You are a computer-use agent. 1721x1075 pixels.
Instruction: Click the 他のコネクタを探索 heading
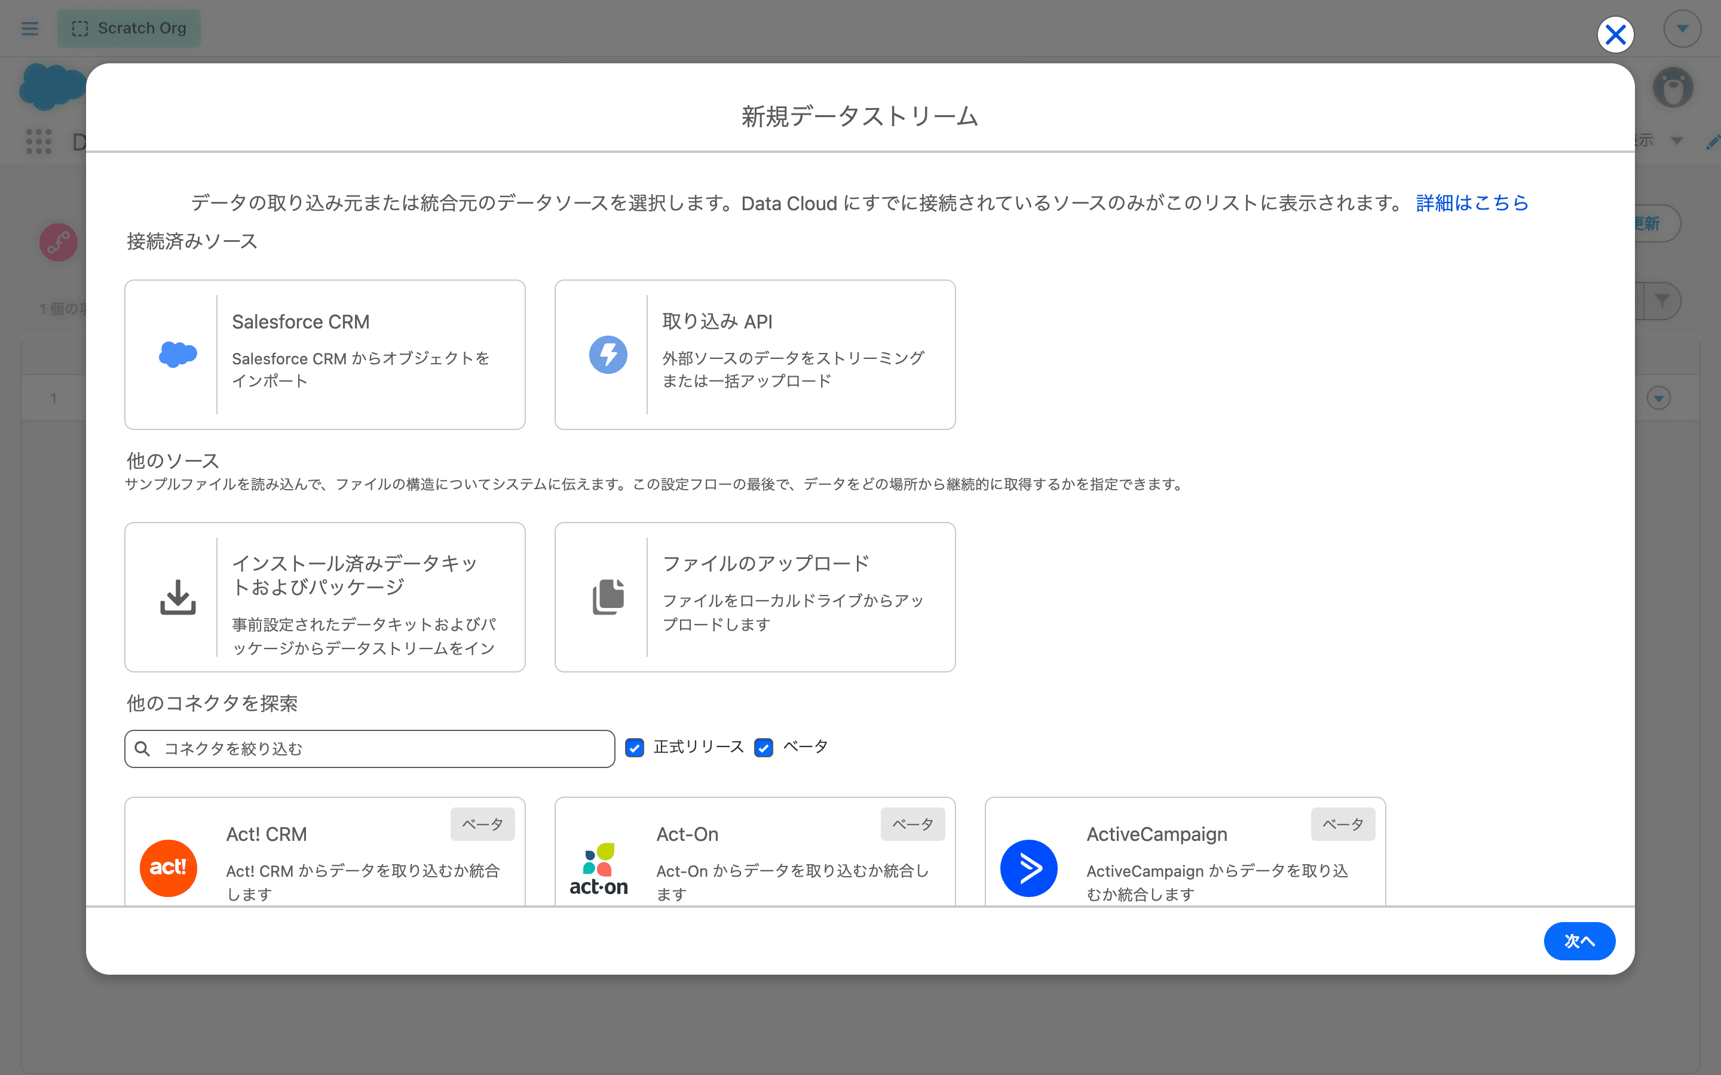tap(212, 704)
